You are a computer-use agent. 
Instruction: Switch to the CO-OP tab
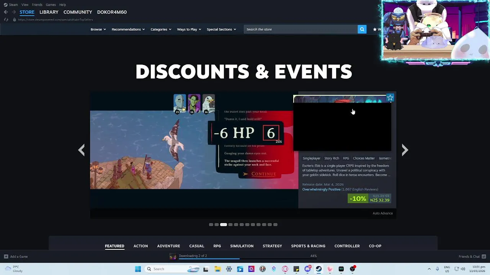tap(375, 246)
